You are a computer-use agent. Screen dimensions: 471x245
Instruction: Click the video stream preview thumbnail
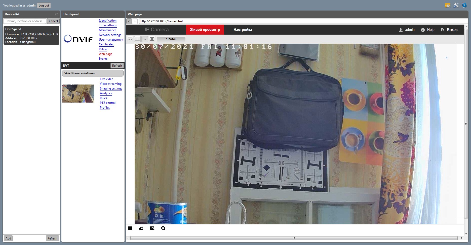pyautogui.click(x=78, y=94)
